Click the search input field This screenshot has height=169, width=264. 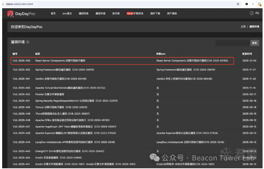pyautogui.click(x=233, y=43)
